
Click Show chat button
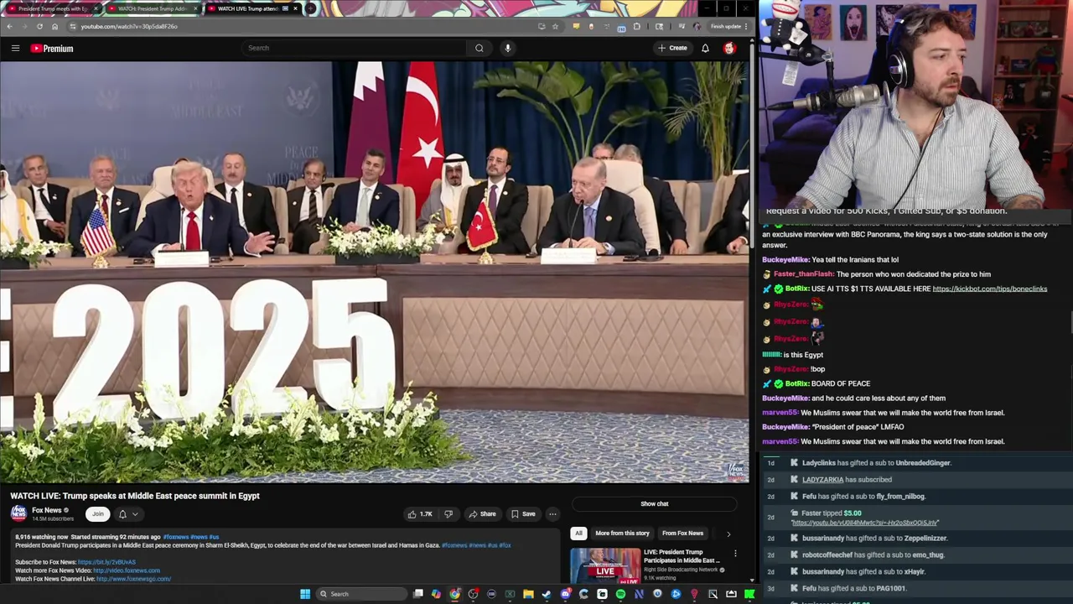[x=655, y=504]
